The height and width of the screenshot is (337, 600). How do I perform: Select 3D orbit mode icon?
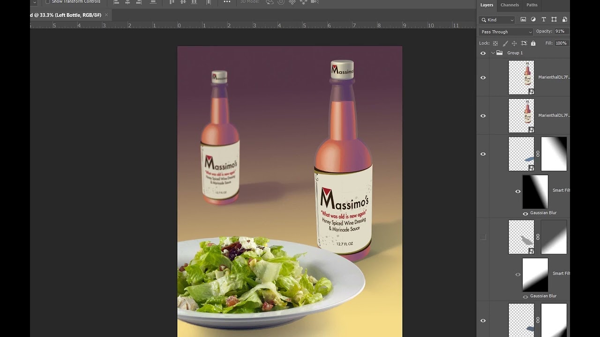(x=270, y=2)
